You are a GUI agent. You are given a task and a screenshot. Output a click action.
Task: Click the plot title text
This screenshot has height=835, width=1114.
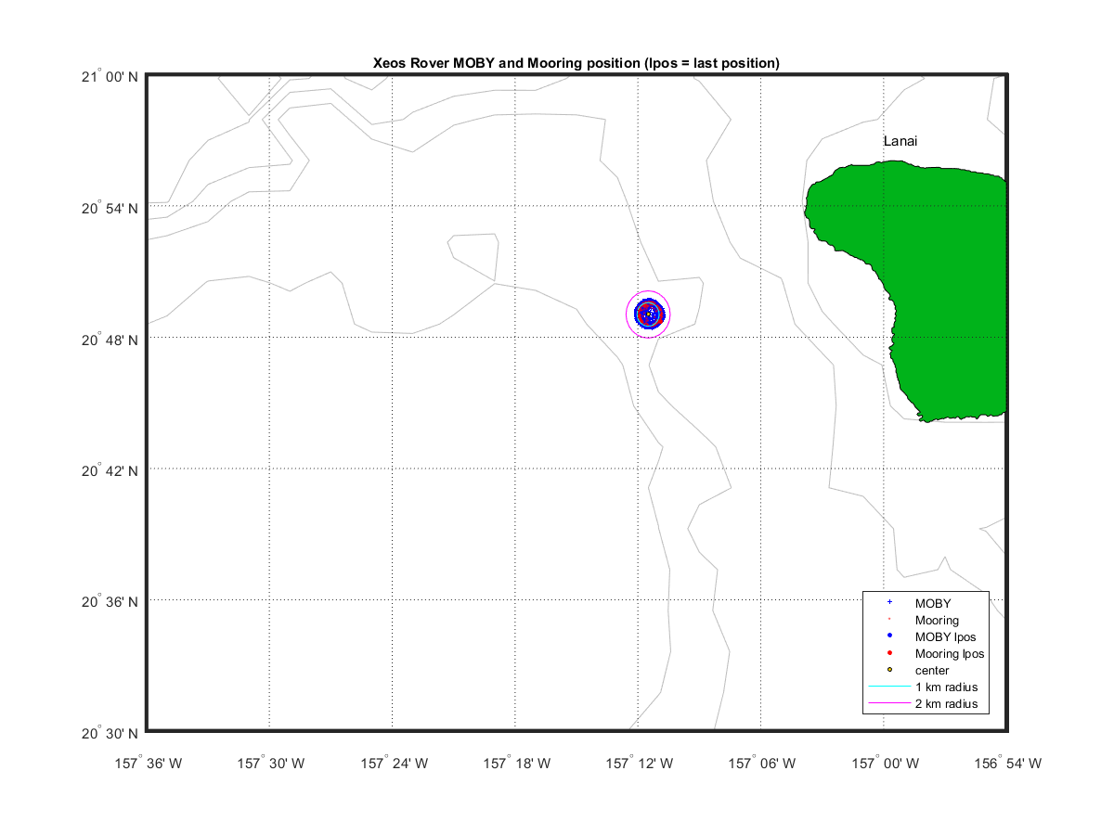576,62
